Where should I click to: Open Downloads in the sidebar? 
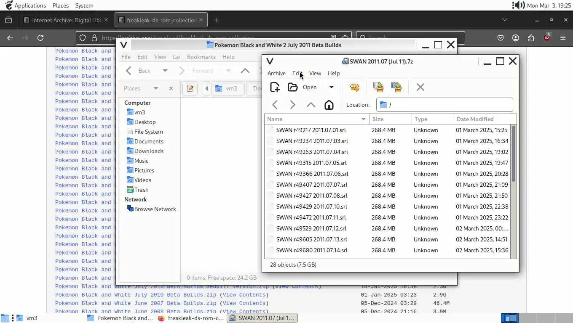pos(145,151)
